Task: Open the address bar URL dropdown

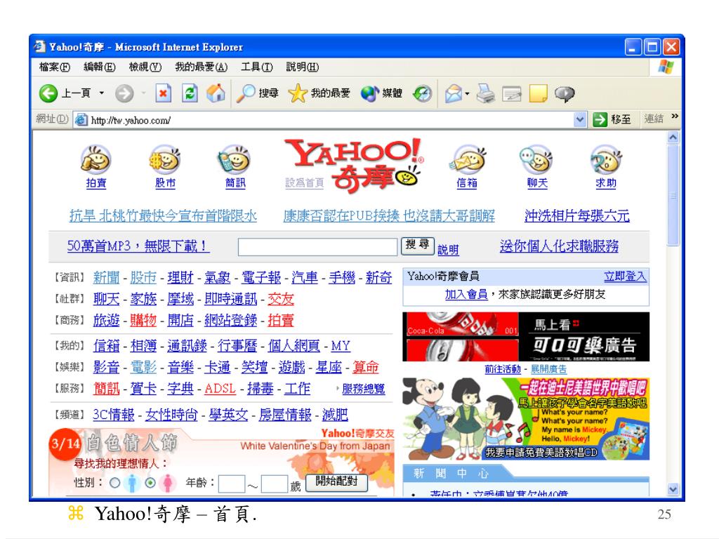Action: 579,119
